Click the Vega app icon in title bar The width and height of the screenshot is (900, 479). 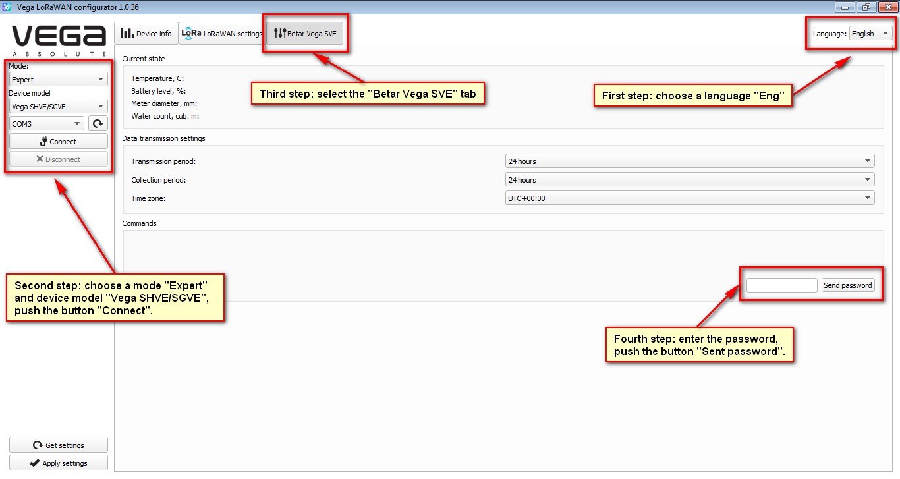[x=7, y=7]
